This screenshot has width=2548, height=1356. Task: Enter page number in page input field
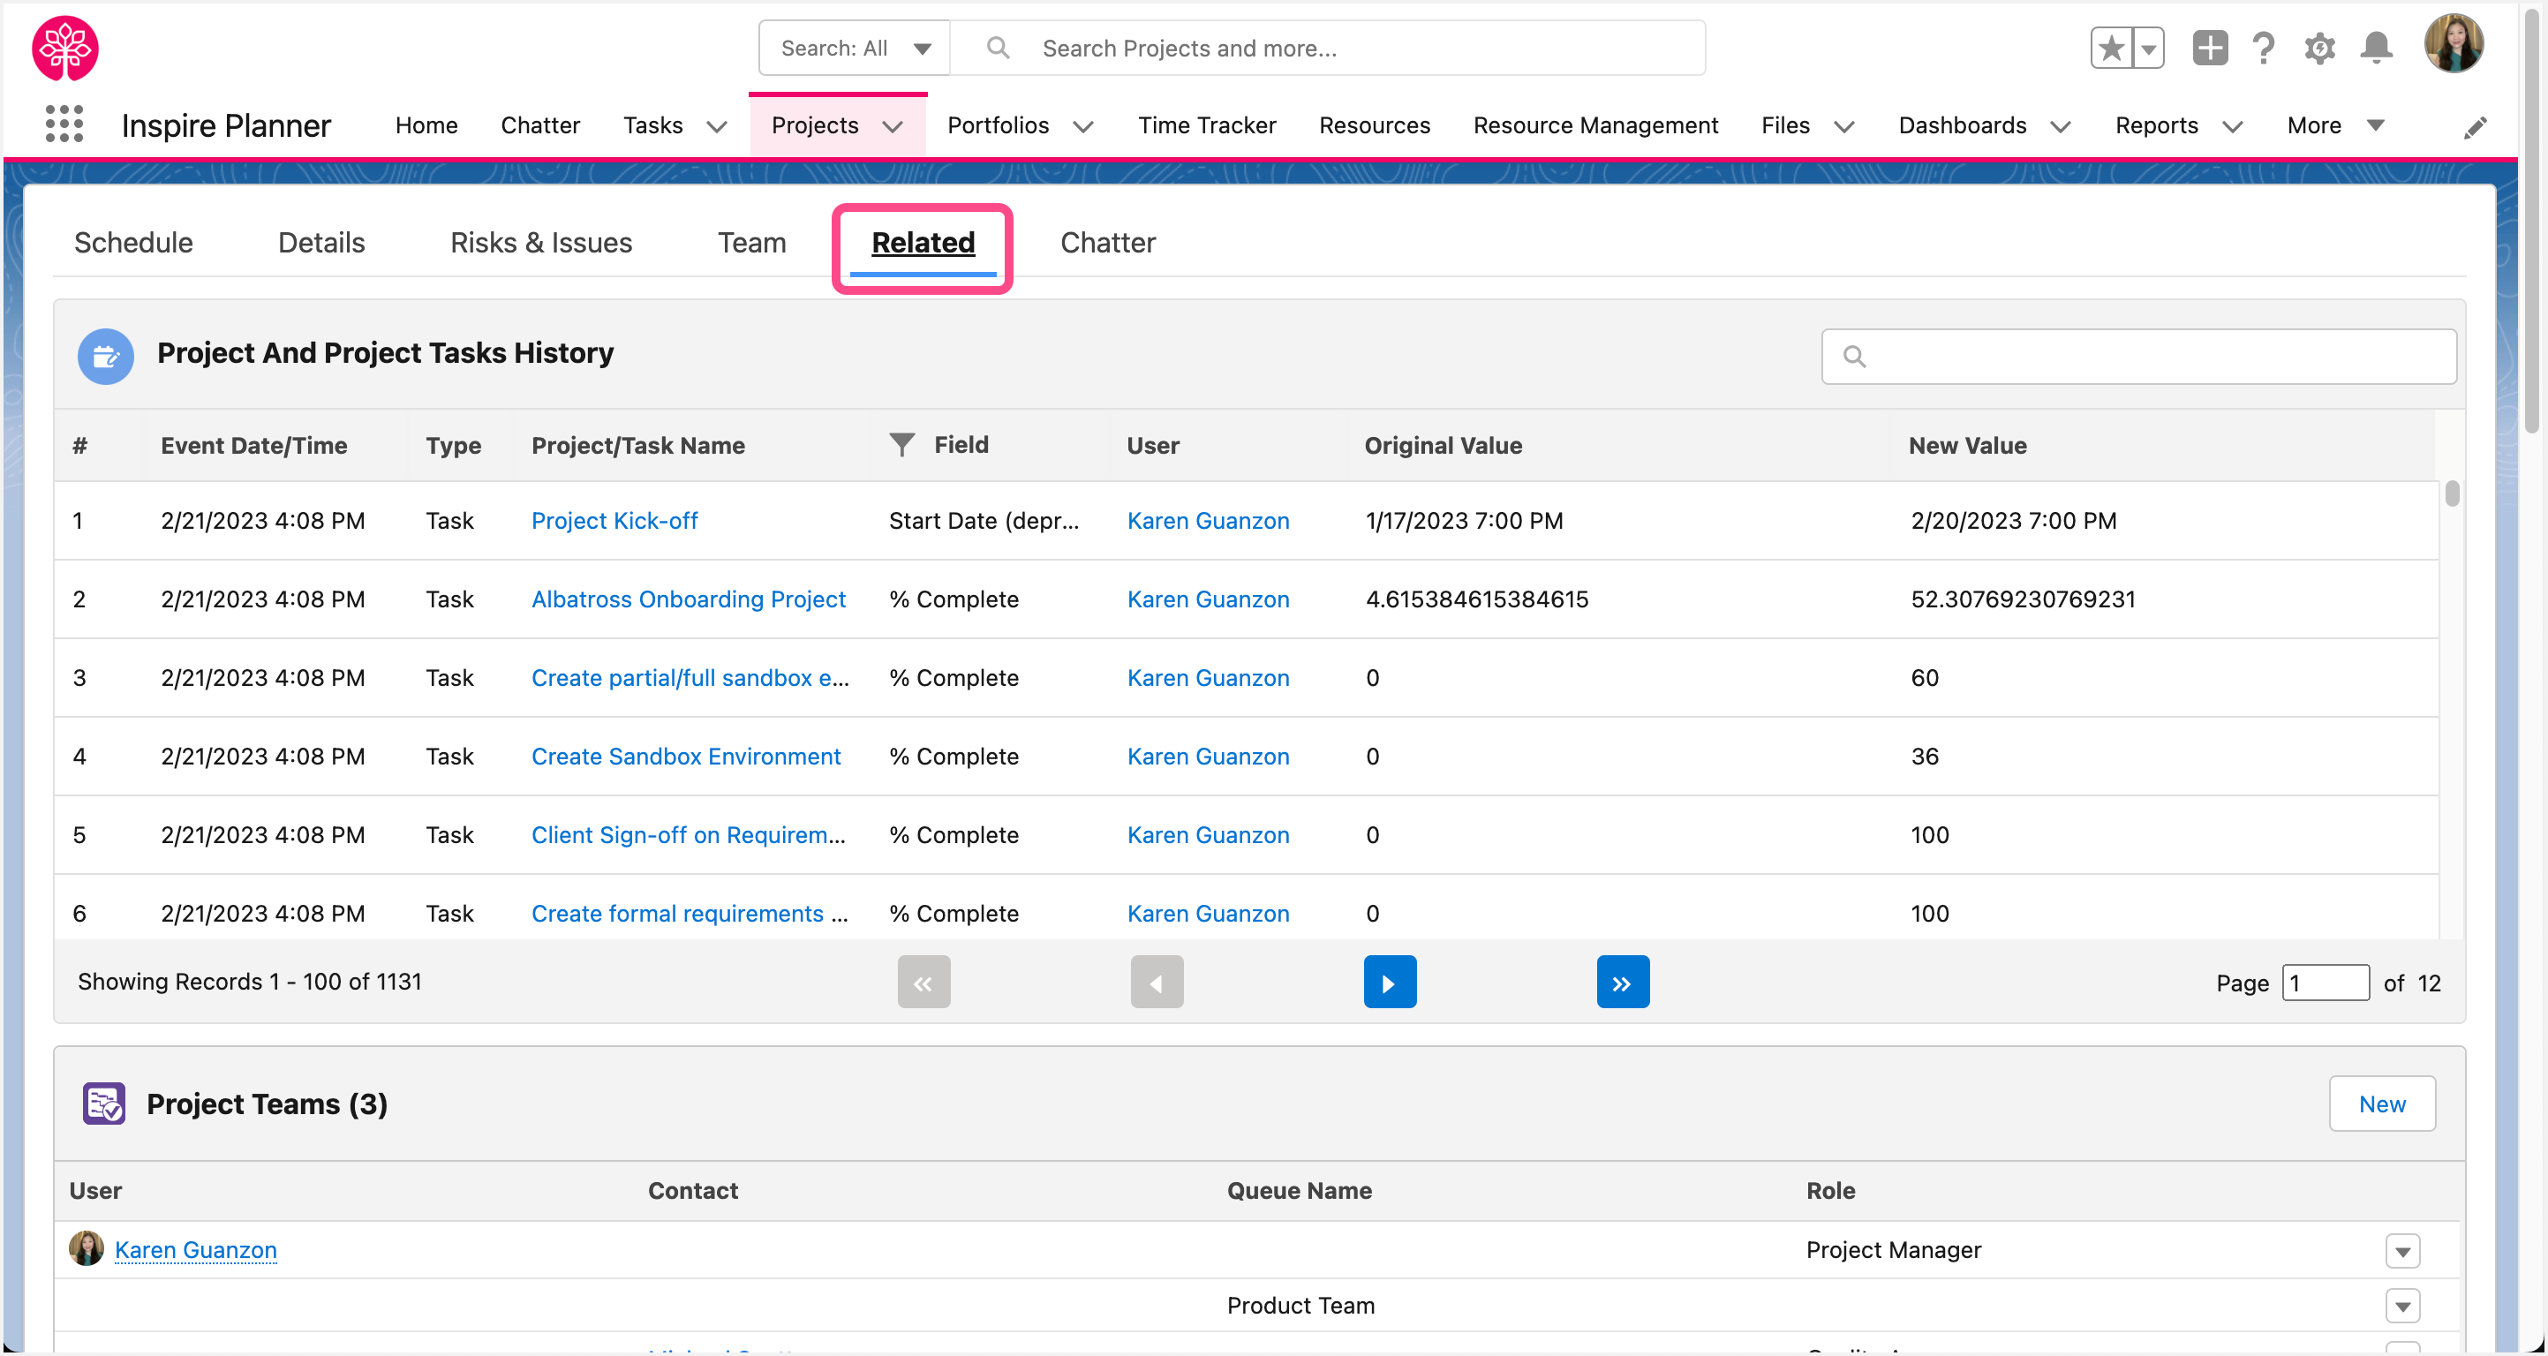(2327, 982)
